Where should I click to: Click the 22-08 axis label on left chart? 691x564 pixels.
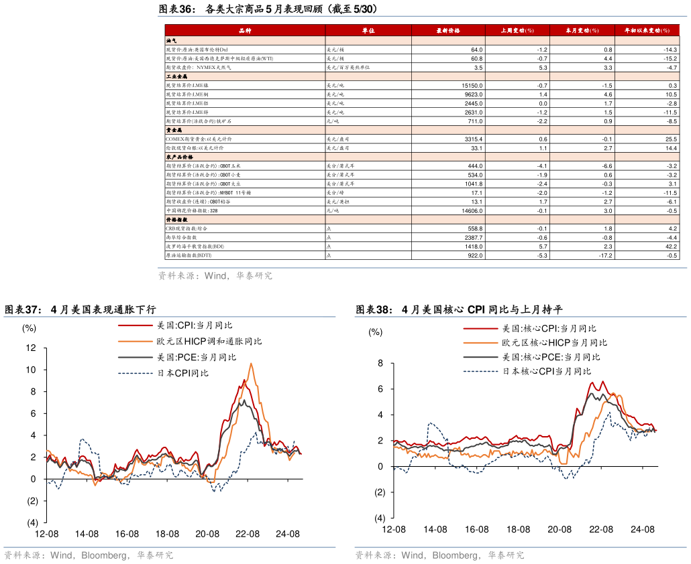click(248, 534)
